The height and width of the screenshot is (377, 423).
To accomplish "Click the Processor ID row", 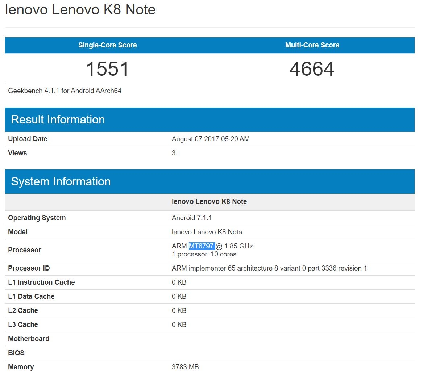I will [29, 268].
